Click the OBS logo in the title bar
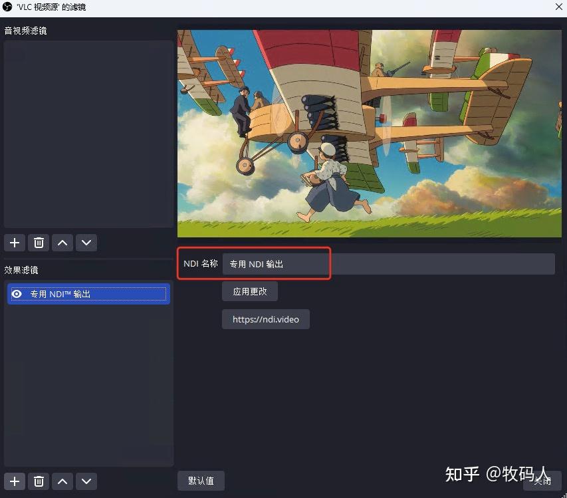 7,7
